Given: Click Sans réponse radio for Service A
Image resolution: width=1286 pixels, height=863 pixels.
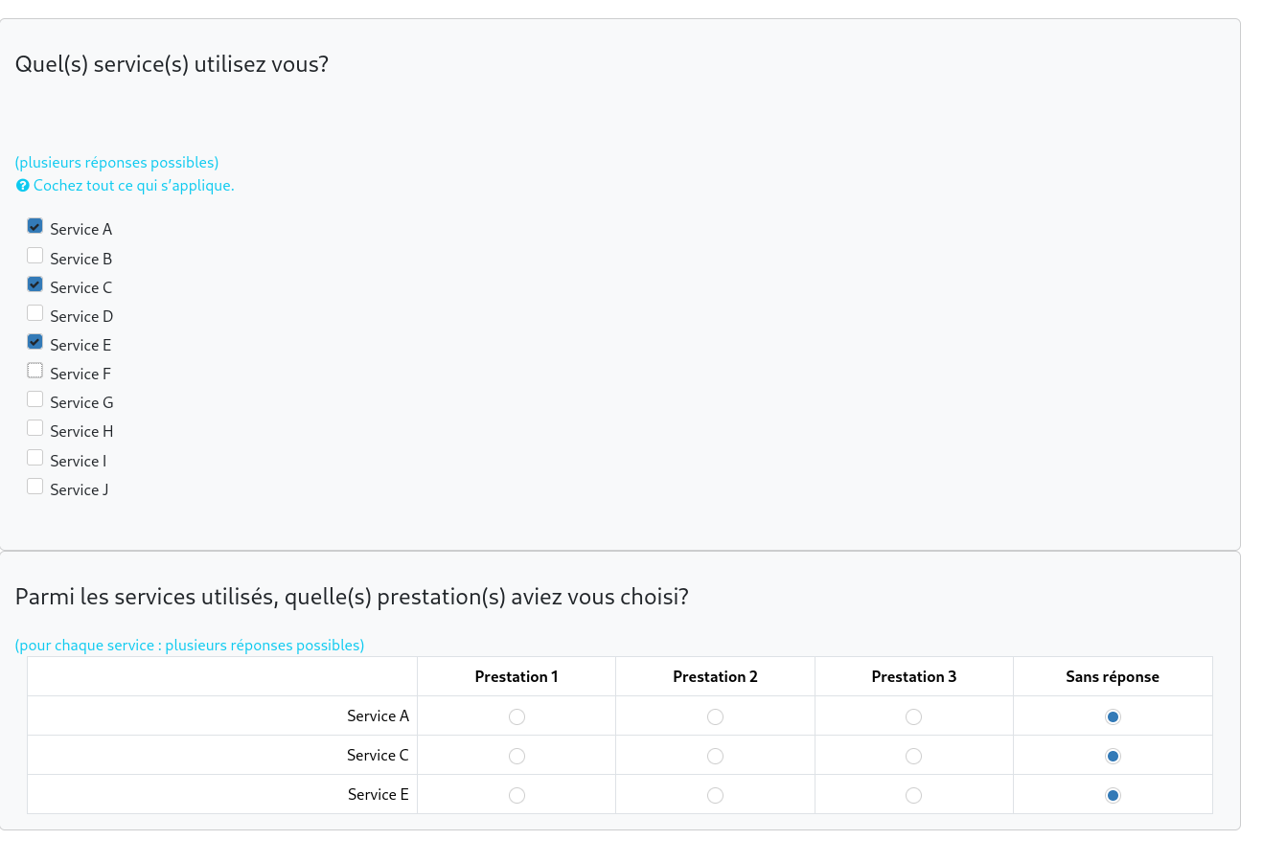Looking at the screenshot, I should point(1113,716).
